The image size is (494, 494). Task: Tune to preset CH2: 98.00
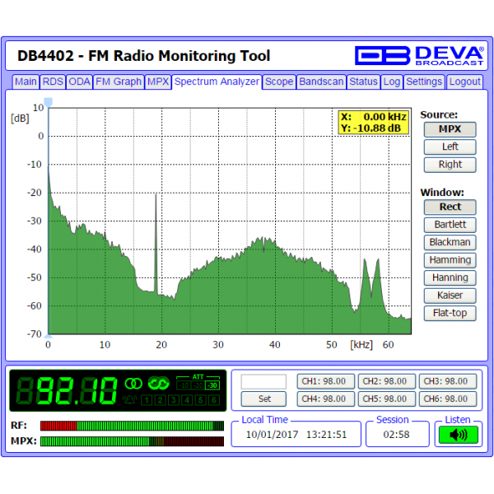point(387,381)
